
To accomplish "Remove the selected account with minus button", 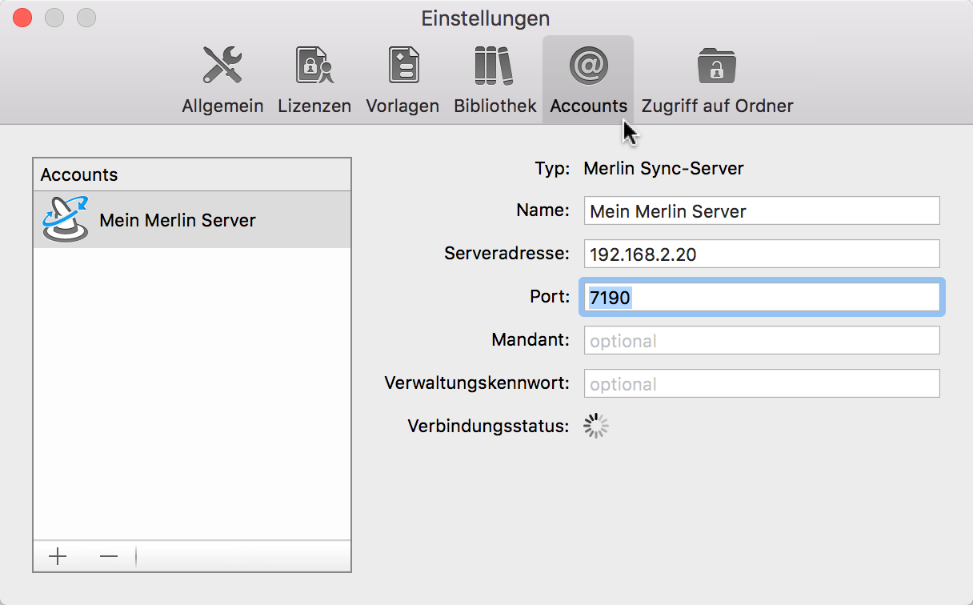I will (x=109, y=556).
